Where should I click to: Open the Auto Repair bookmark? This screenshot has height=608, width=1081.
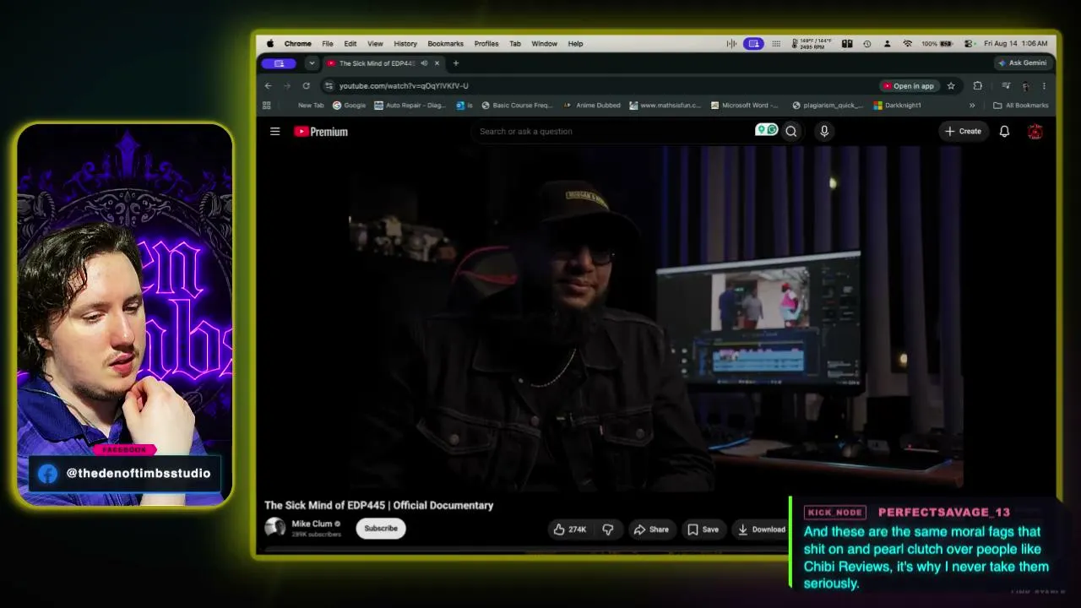pos(410,106)
